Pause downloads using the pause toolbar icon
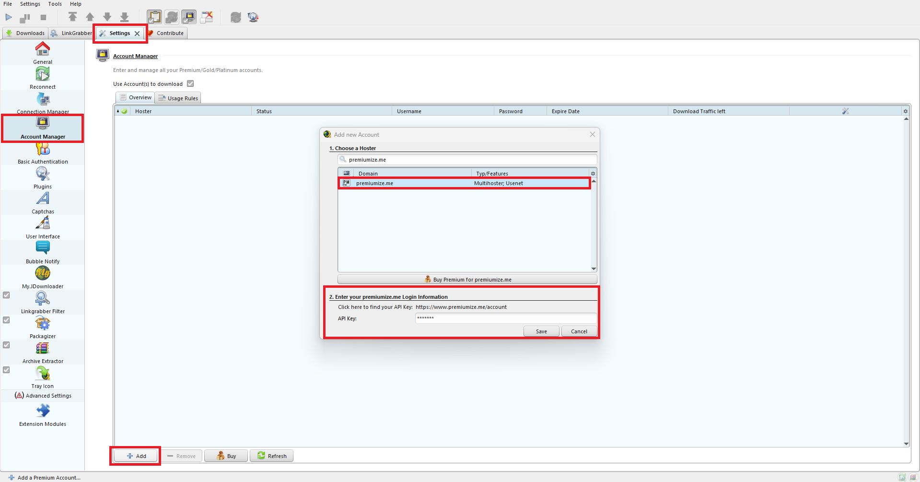920x482 pixels. coord(25,18)
